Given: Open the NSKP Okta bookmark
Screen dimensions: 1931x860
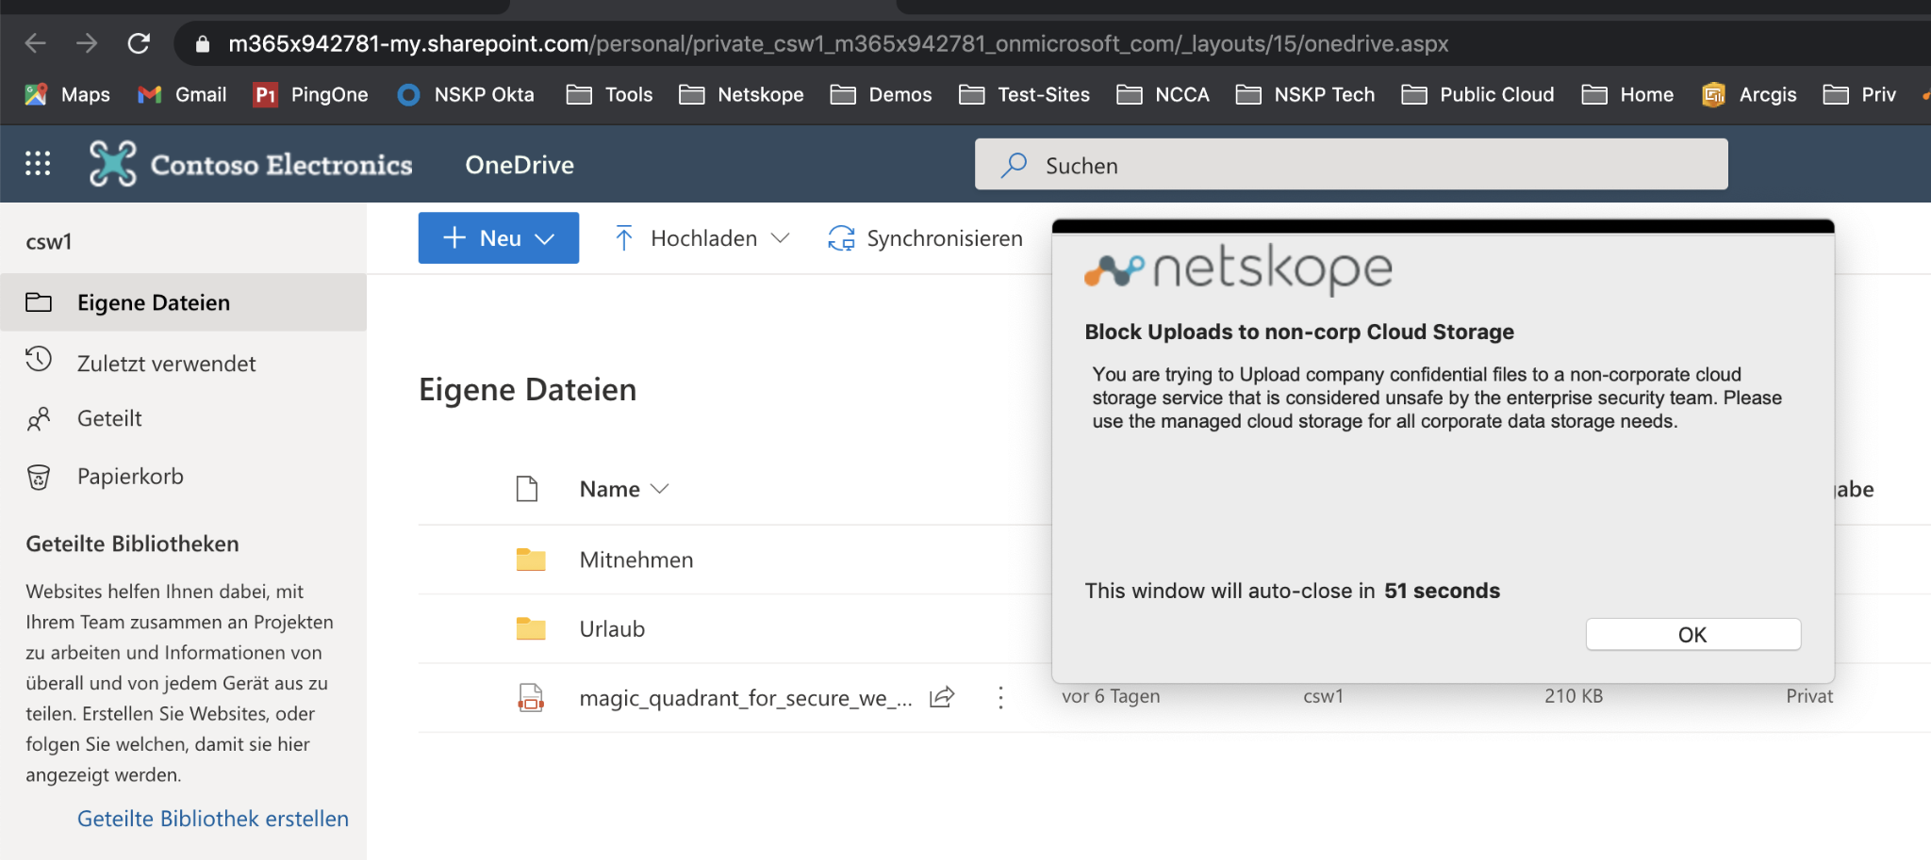Looking at the screenshot, I should 466,94.
